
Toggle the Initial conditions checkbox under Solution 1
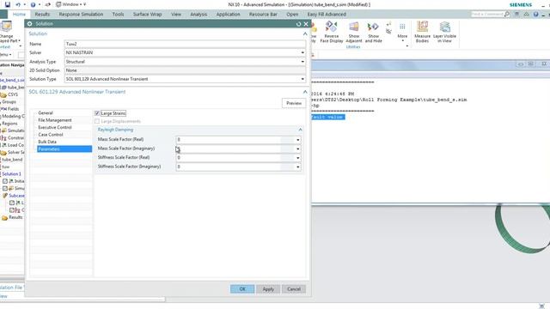[5, 181]
